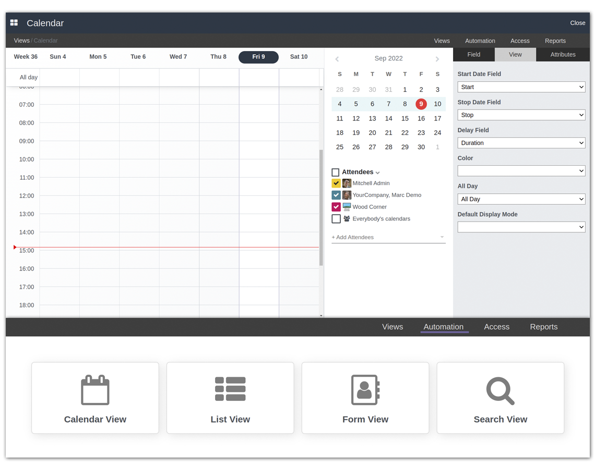Viewport: 595px width, 469px height.
Task: Enable the Everybody's calendars checkbox
Action: tap(336, 219)
